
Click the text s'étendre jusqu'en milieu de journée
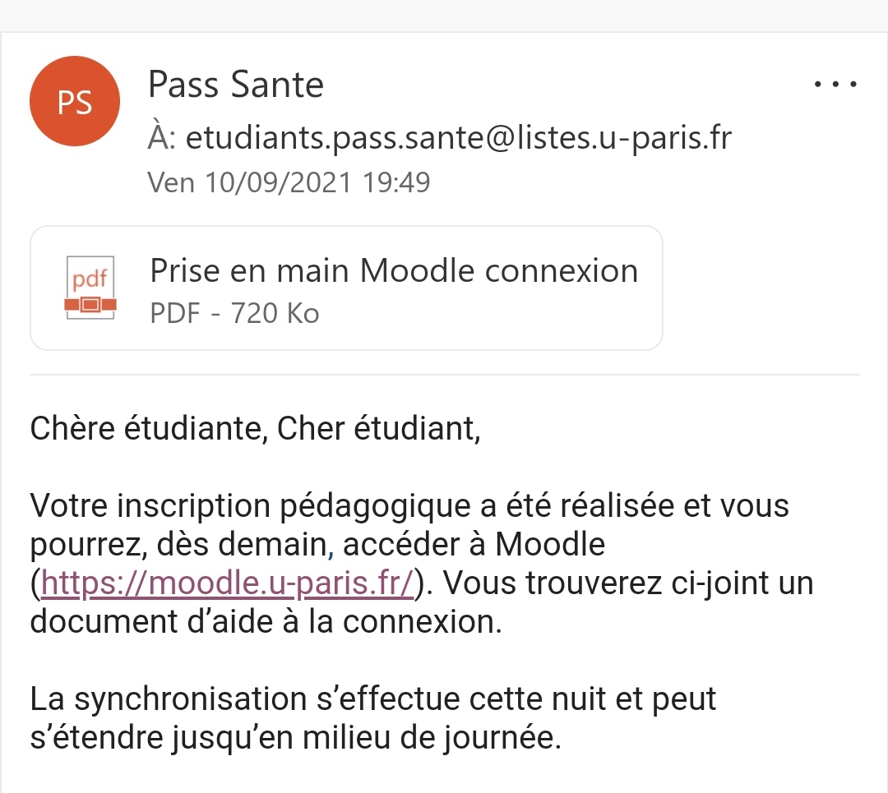tap(296, 737)
